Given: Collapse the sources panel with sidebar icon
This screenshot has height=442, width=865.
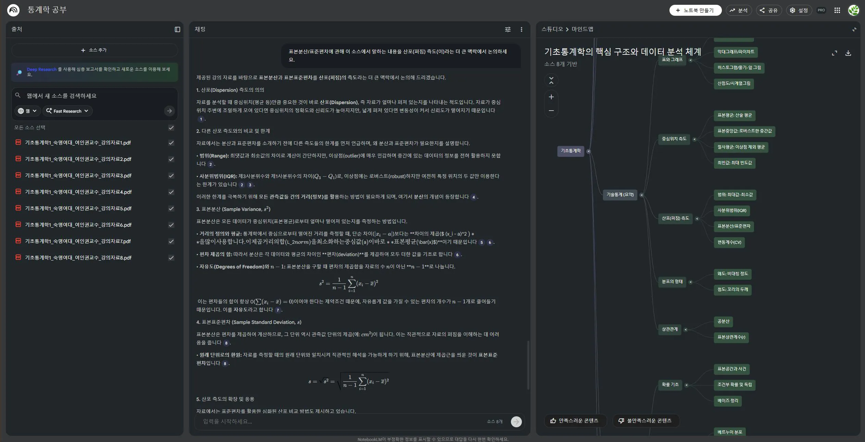Looking at the screenshot, I should coord(177,29).
